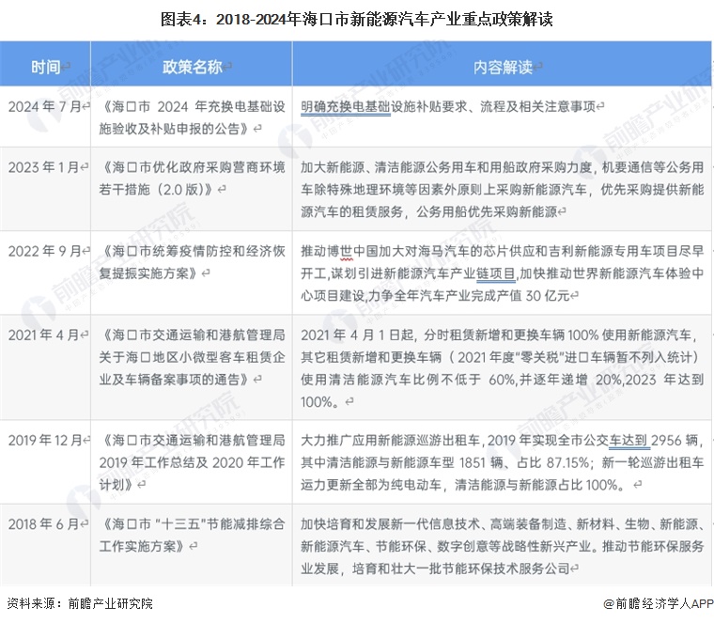
Task: Click the 资料来源 source line at bottom left
Action: [80, 603]
